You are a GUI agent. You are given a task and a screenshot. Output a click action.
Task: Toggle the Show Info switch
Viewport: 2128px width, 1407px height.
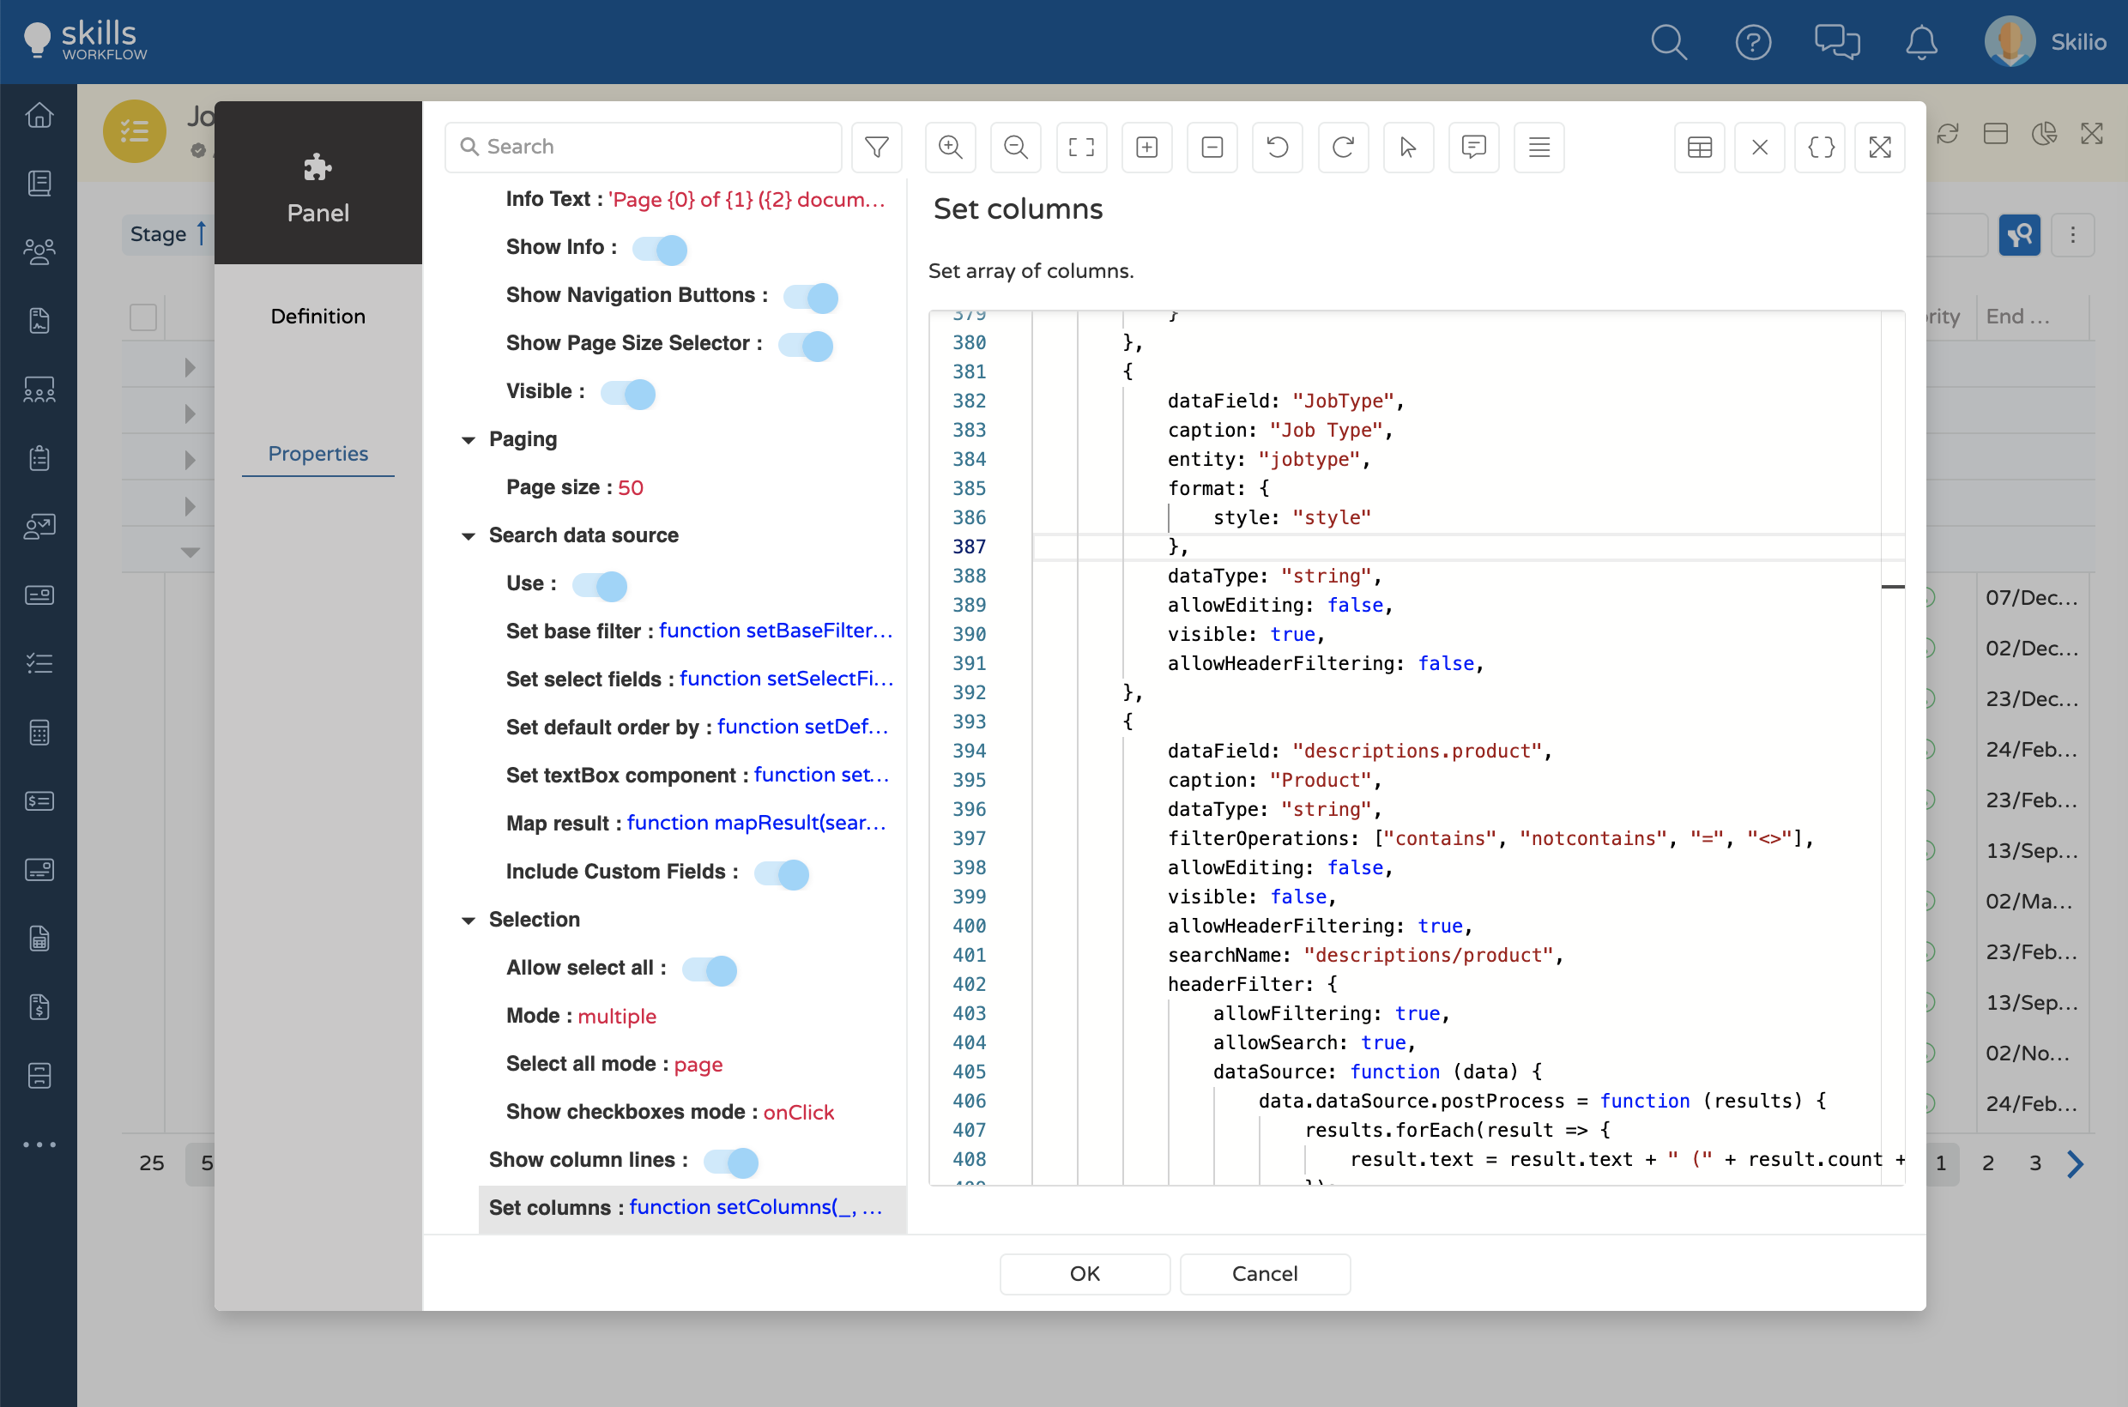660,249
